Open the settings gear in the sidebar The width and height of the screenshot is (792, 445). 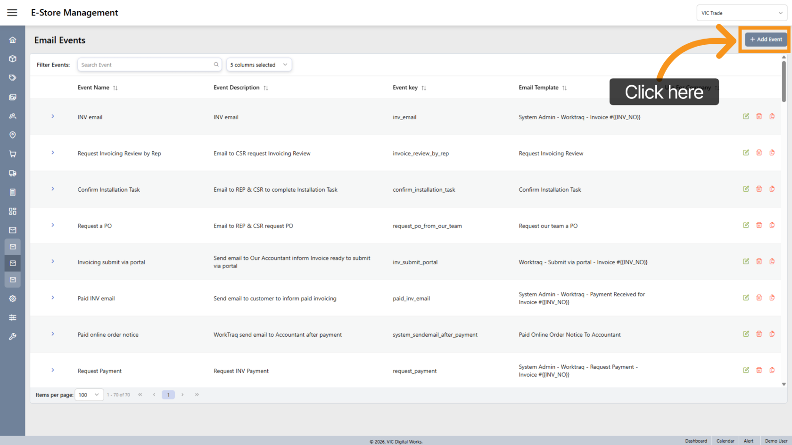click(13, 299)
